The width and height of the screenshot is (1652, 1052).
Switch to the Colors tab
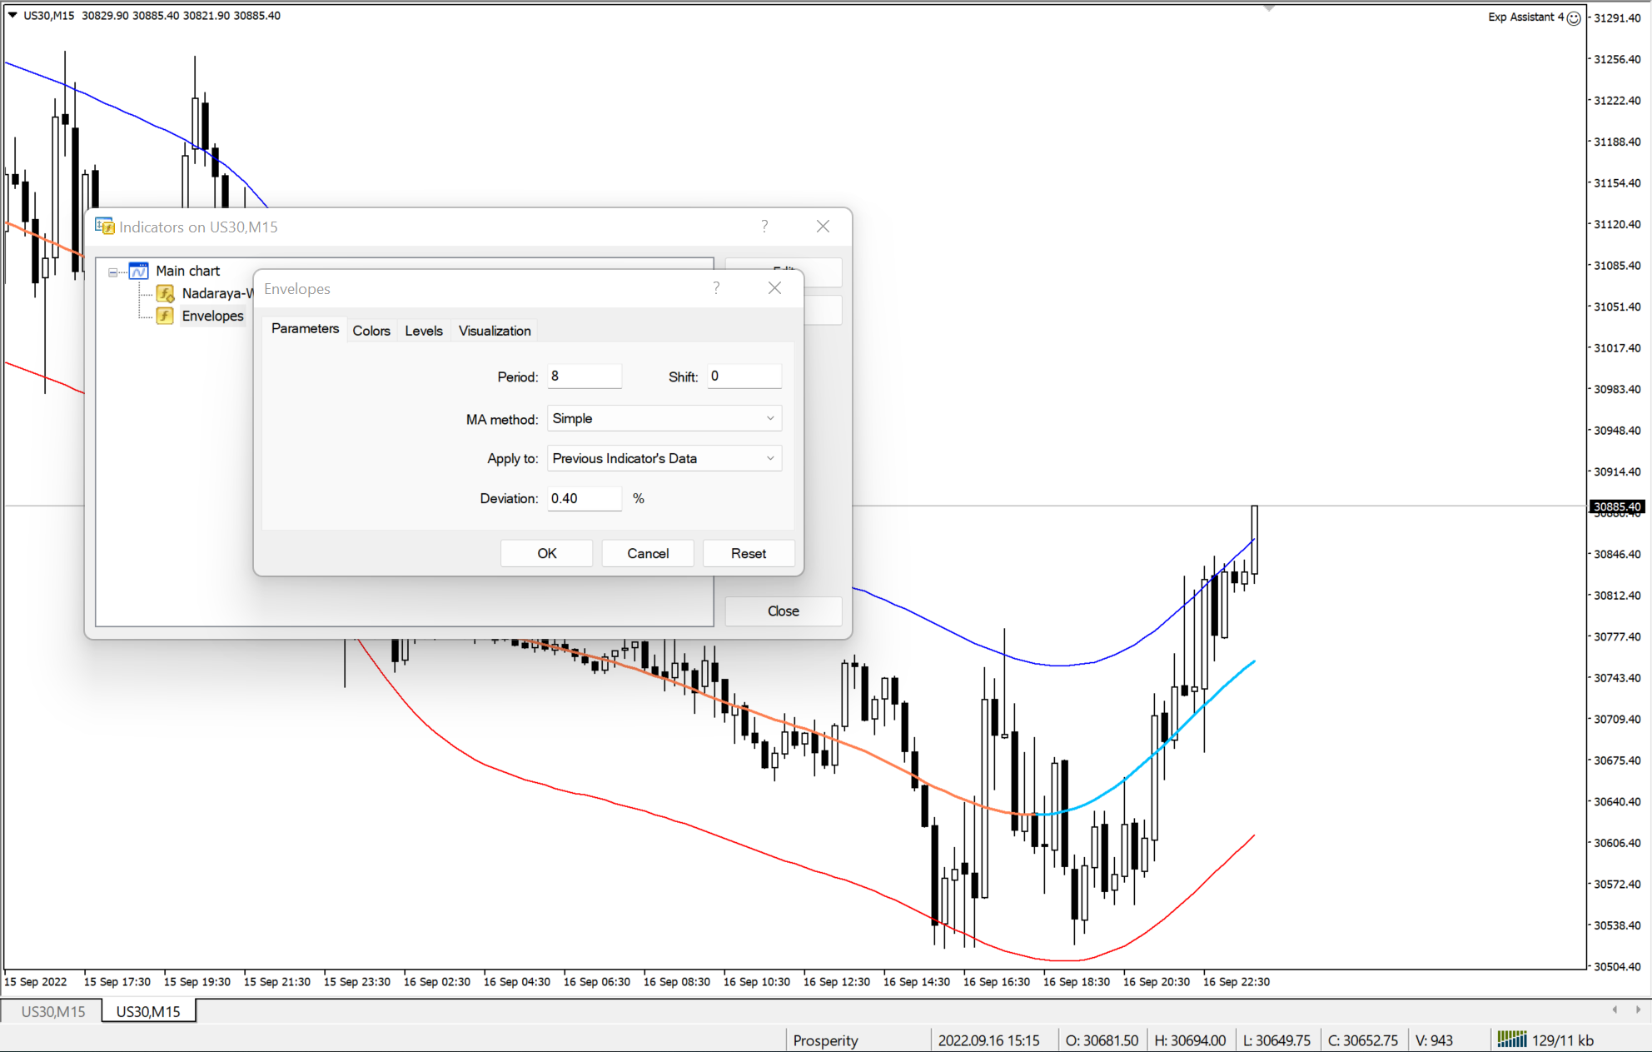tap(371, 331)
